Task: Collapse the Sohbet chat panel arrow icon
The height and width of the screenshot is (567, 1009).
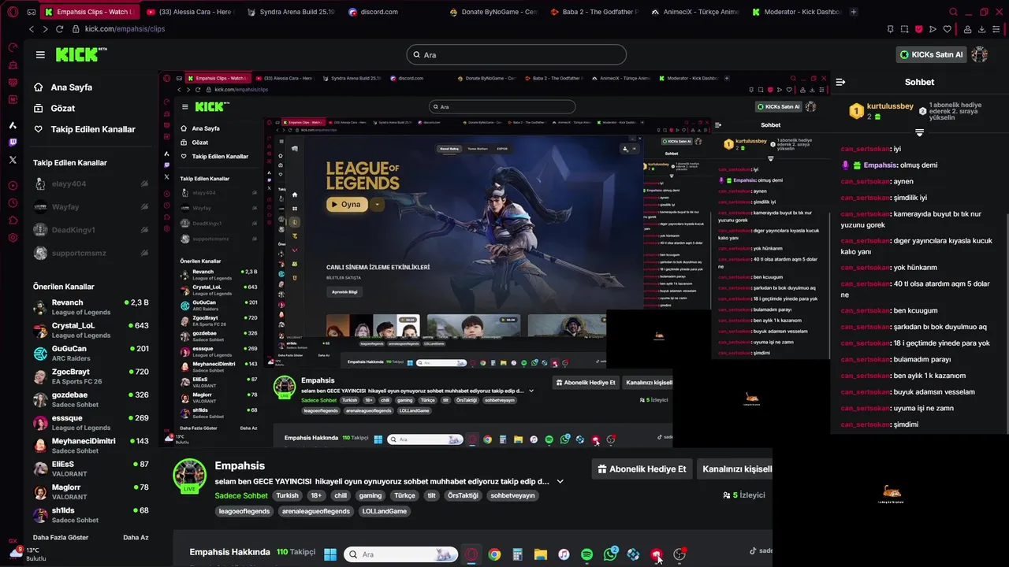Action: tap(840, 82)
